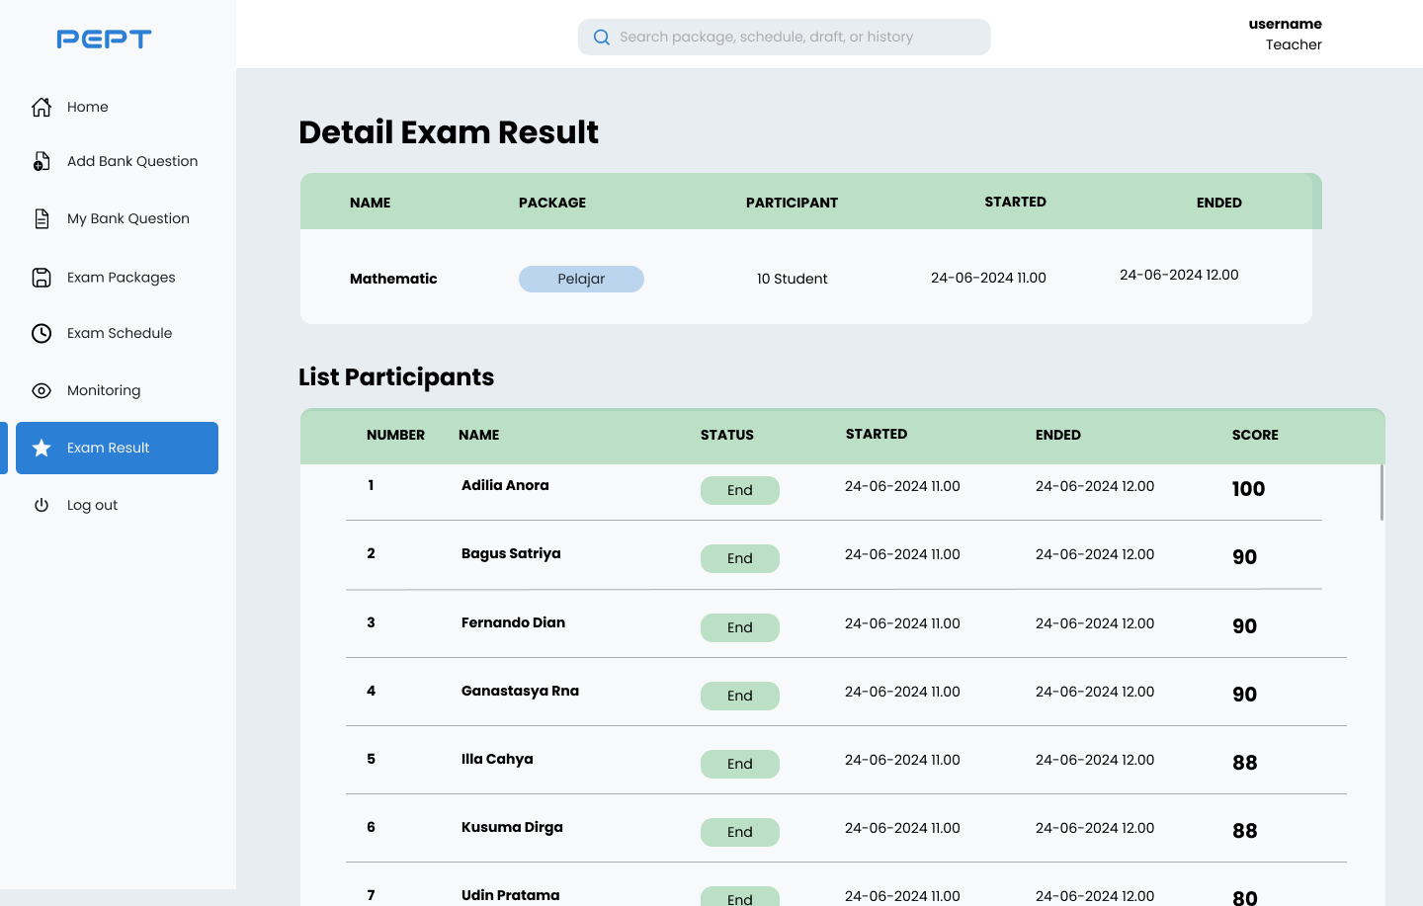Click ended time of Ganastasya Rna
1423x906 pixels.
pyautogui.click(x=1095, y=692)
